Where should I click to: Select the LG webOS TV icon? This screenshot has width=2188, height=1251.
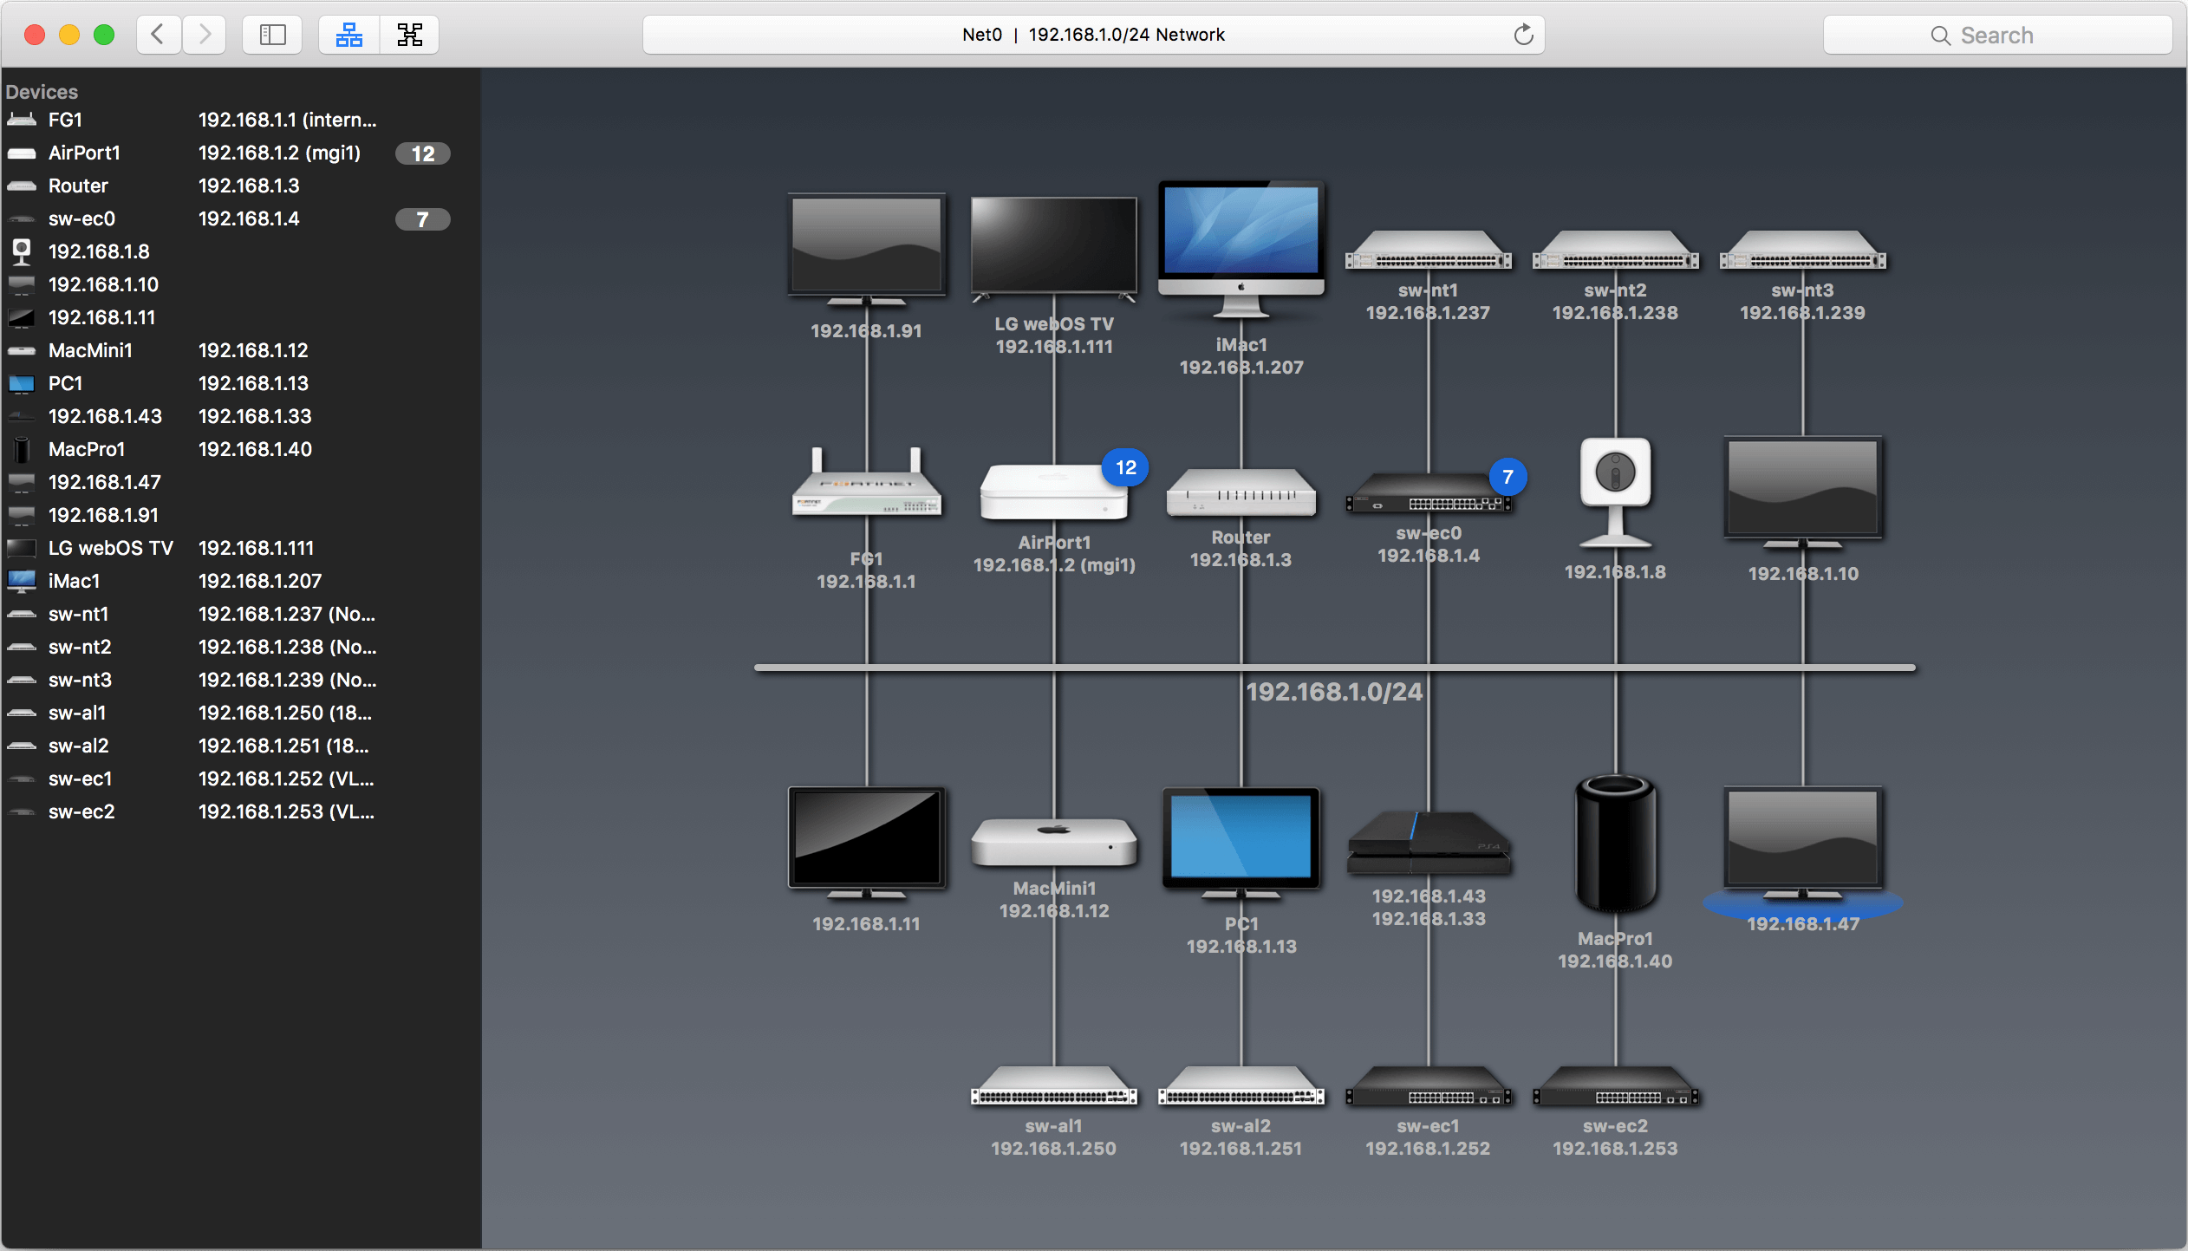pos(1053,247)
